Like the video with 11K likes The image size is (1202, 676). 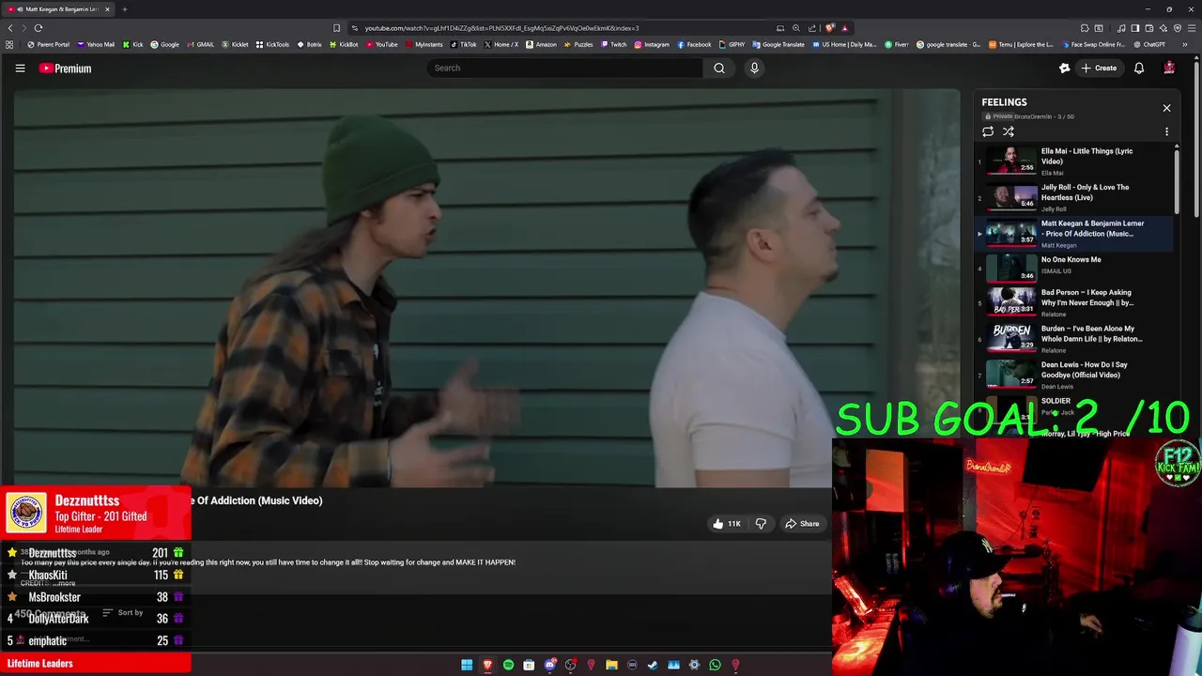(726, 524)
